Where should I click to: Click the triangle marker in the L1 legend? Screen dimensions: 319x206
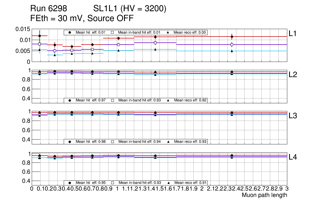coord(169,33)
